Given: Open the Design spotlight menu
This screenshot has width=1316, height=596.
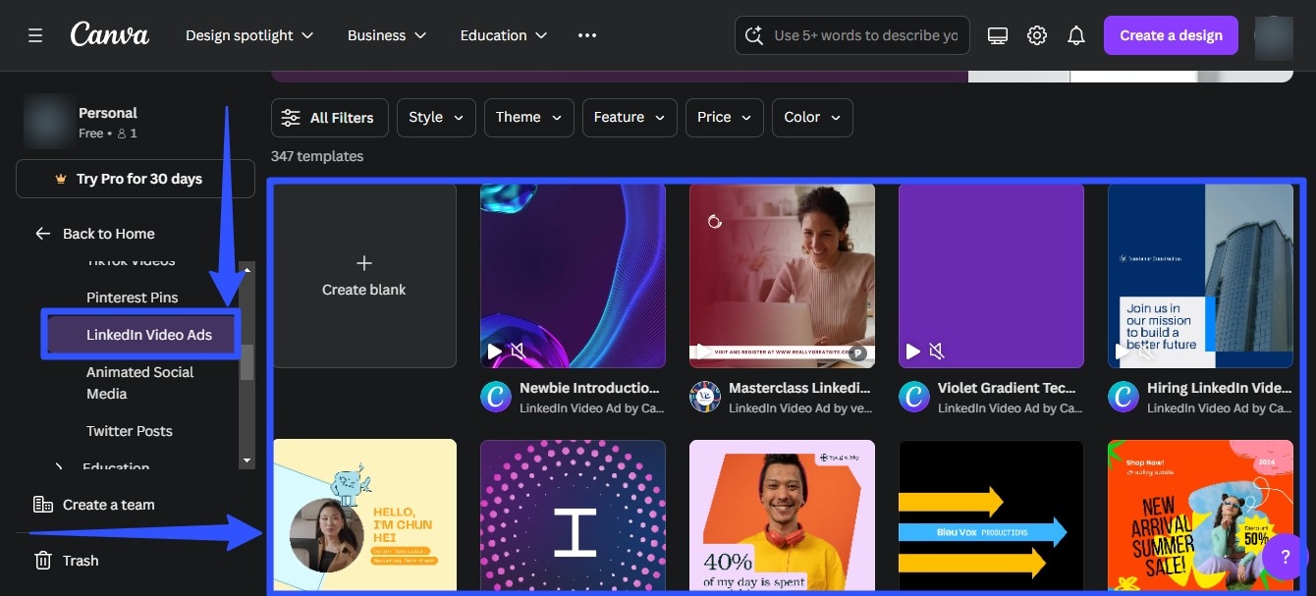Looking at the screenshot, I should pyautogui.click(x=248, y=34).
